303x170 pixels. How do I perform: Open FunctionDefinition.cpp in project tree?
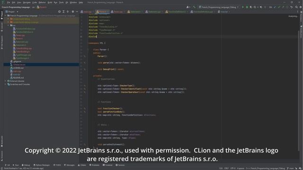tap(24, 29)
